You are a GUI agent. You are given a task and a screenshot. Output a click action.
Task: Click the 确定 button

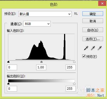[x=93, y=14]
